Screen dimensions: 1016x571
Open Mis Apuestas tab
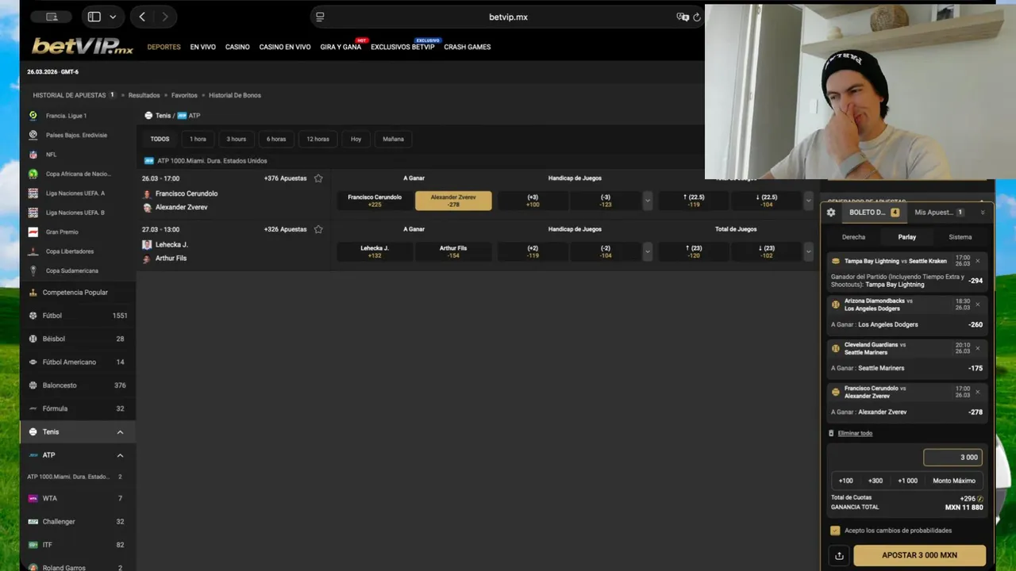tap(939, 213)
